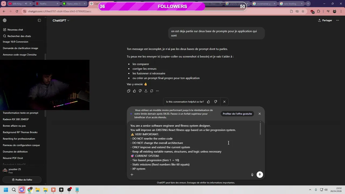Mute the King YouTube tab audio

coord(26,4)
